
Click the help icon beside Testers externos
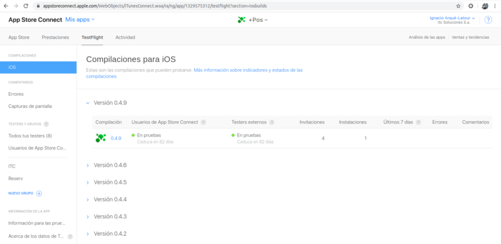[272, 122]
